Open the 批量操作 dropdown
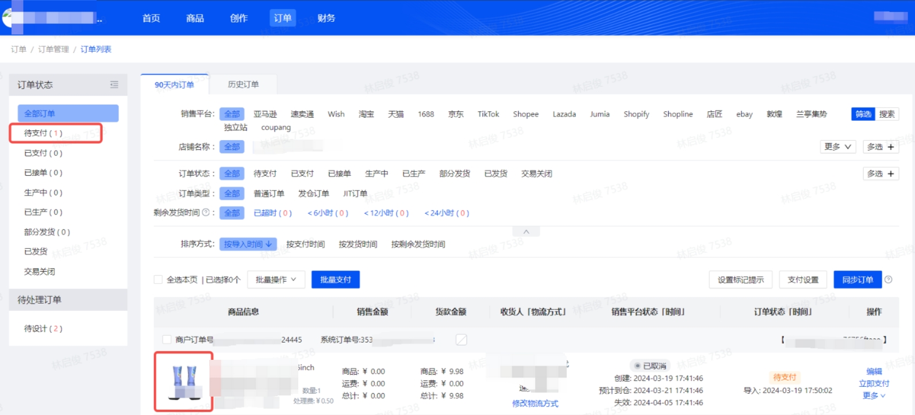Viewport: 915px width, 415px height. click(276, 280)
